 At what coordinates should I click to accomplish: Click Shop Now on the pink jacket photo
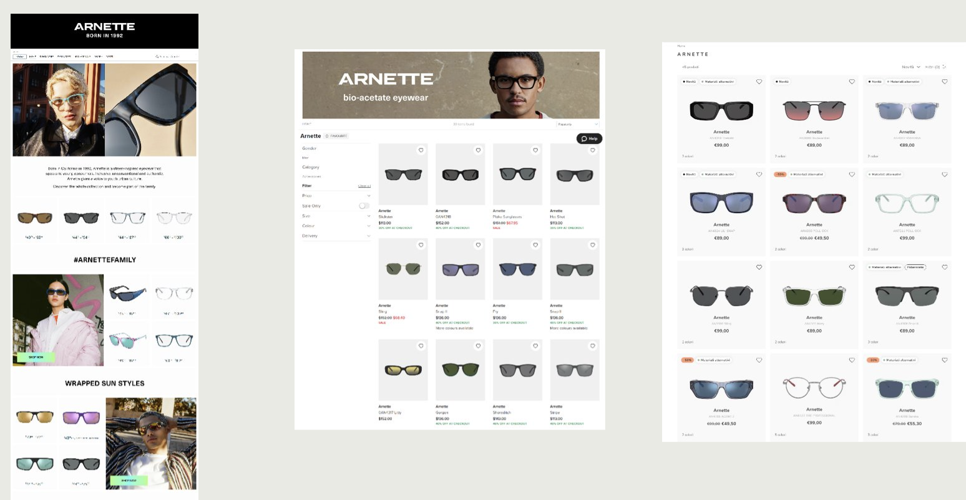[x=36, y=357]
